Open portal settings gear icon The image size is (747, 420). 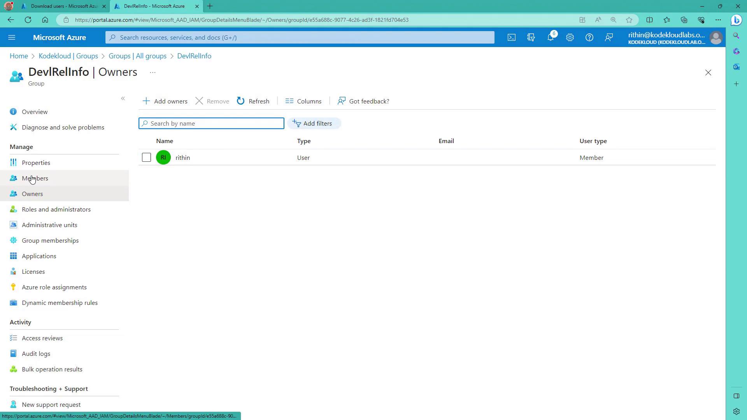coord(570,37)
